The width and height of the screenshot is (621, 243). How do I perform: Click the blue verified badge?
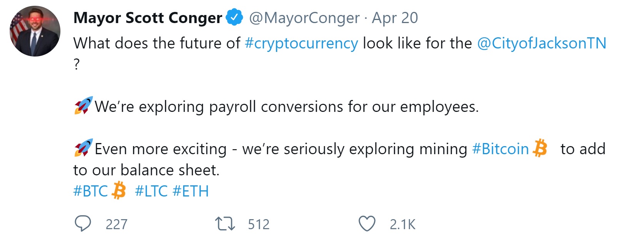point(234,18)
